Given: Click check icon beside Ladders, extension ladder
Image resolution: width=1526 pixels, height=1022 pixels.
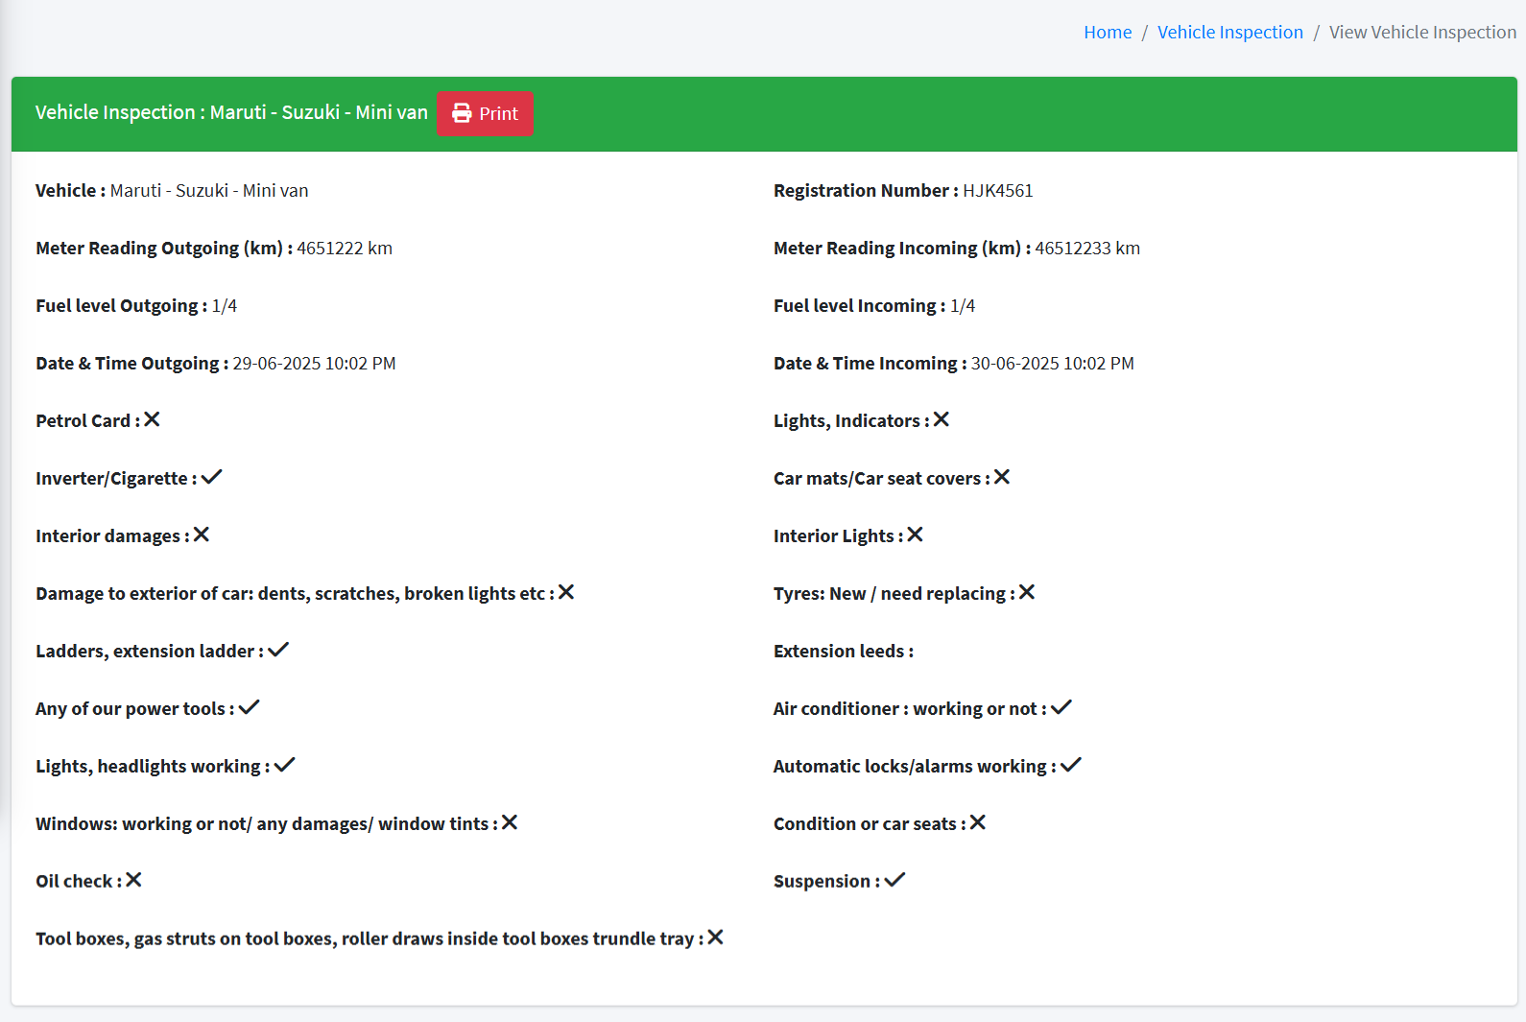Looking at the screenshot, I should pos(278,650).
